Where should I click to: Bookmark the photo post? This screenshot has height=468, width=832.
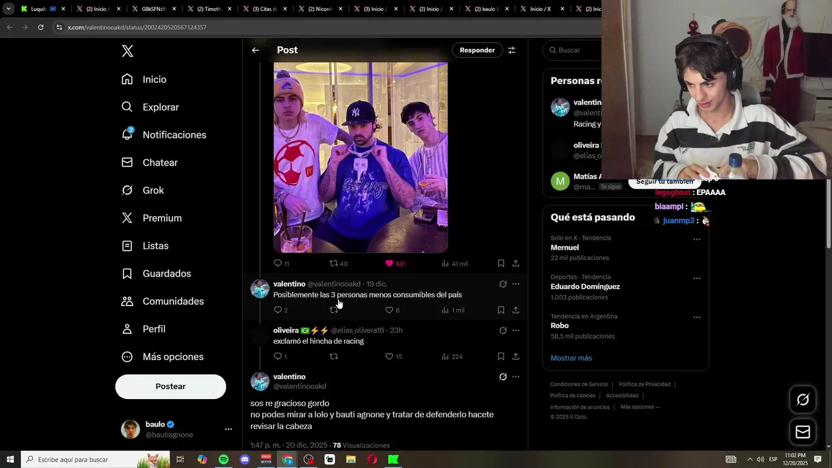[501, 263]
